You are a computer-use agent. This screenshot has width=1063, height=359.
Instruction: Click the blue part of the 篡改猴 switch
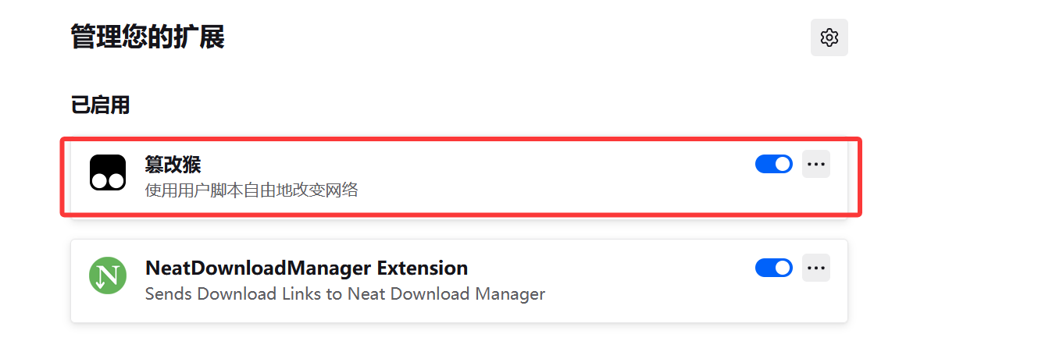pyautogui.click(x=765, y=164)
